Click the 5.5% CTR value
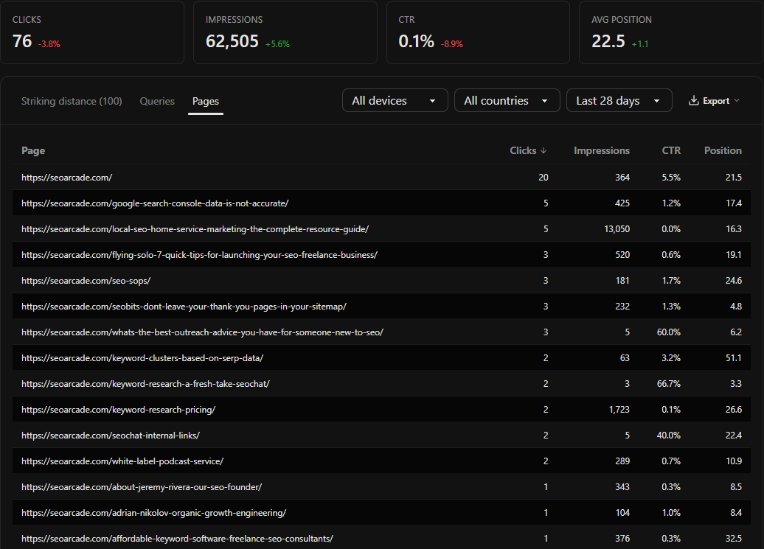Viewport: 764px width, 549px height. point(671,178)
